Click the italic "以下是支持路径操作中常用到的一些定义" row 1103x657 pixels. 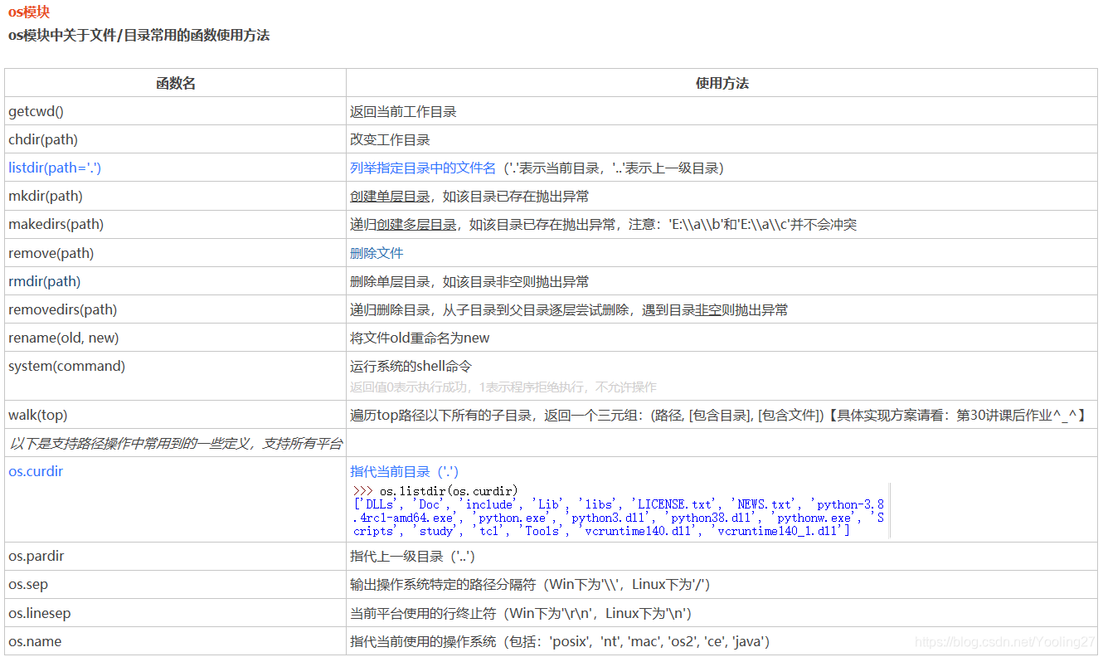tap(175, 443)
